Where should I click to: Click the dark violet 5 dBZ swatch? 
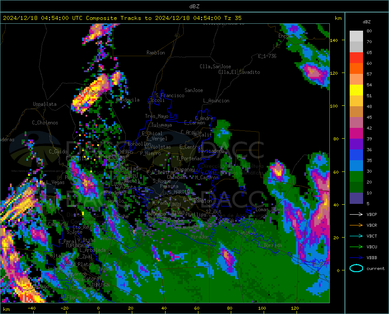coord(356,198)
